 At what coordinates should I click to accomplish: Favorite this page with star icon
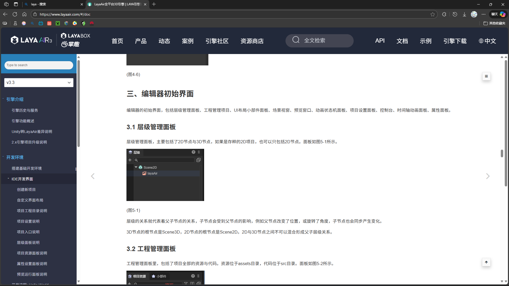[x=433, y=14]
